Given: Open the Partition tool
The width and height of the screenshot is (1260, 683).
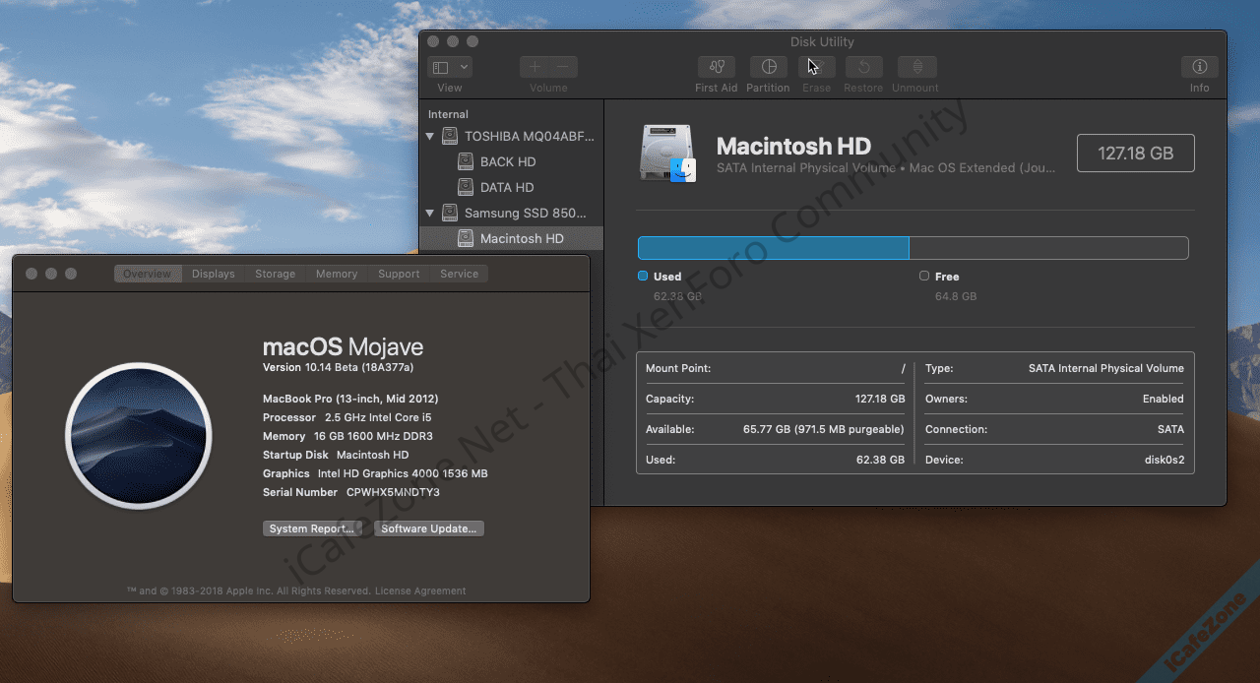Looking at the screenshot, I should (x=768, y=67).
